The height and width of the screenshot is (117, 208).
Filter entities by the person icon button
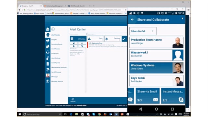click(x=74, y=46)
